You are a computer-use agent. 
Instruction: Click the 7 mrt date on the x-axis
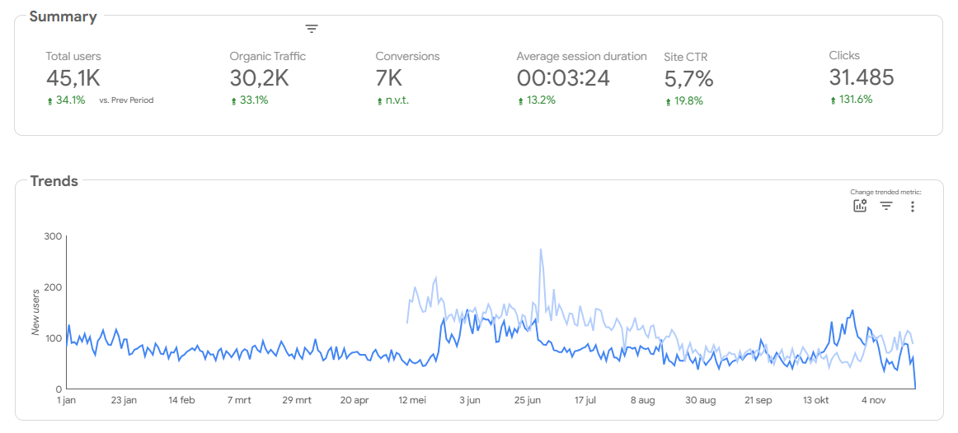(239, 401)
